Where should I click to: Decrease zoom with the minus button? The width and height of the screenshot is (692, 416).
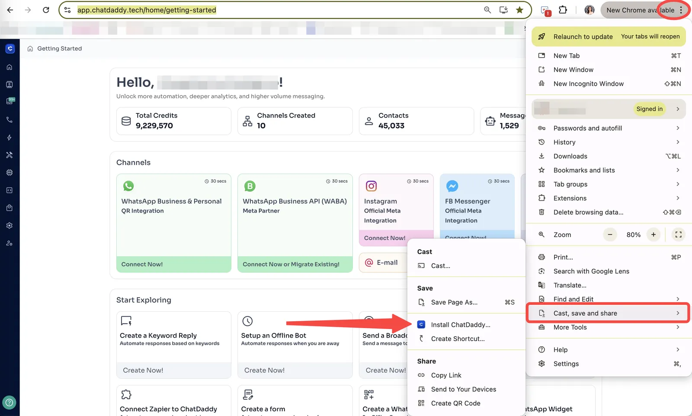click(610, 235)
